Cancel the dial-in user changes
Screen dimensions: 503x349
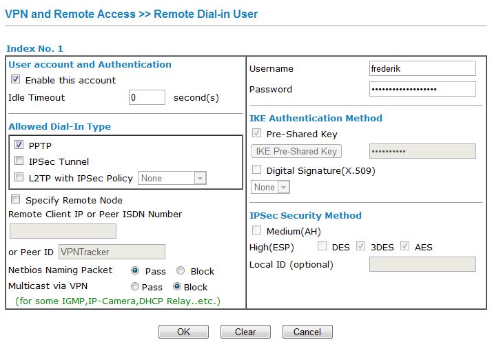point(307,332)
